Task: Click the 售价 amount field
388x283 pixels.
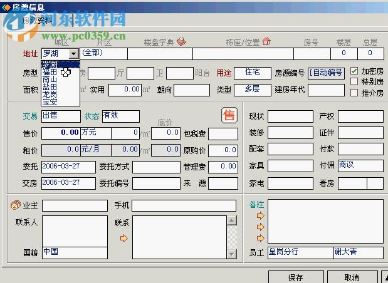Action: click(61, 133)
